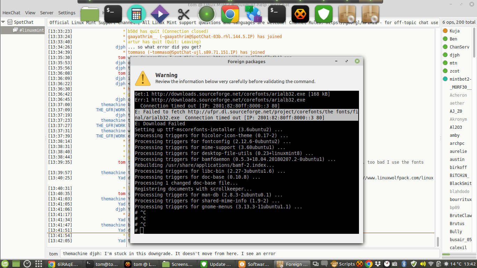
Task: Open the Settings menu
Action: (x=67, y=13)
